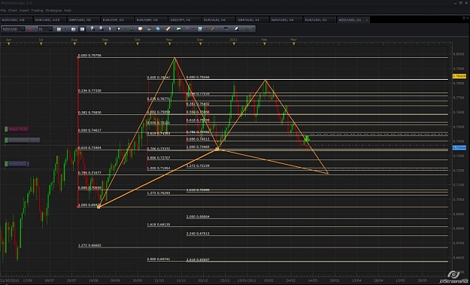Click the yellow timeline marker under Aug
This screenshot has width=470, height=285.
(x=74, y=44)
